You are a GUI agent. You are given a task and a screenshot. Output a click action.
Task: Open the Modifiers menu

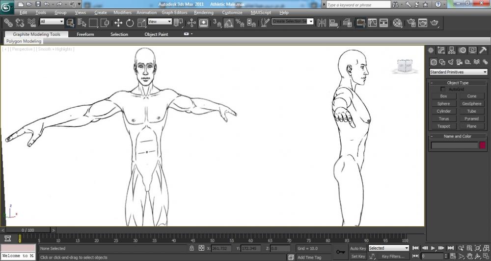pos(122,12)
